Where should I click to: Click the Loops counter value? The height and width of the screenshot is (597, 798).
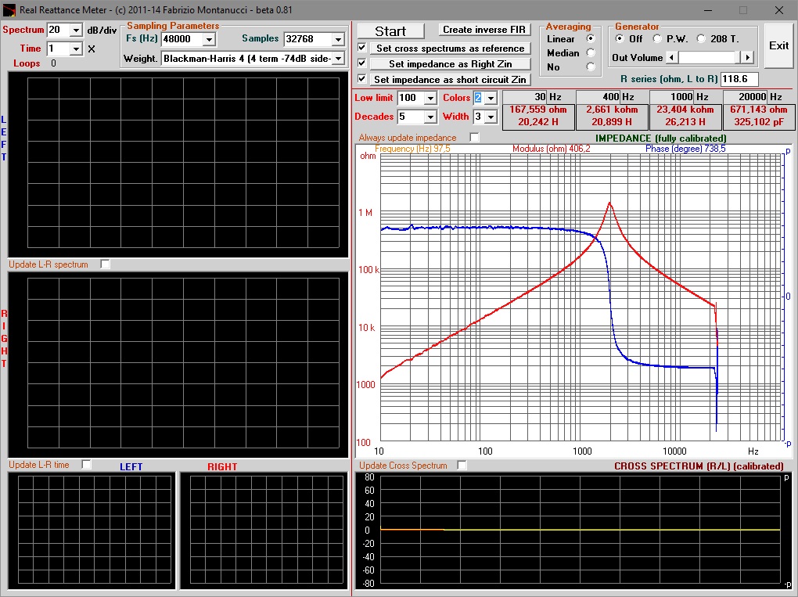click(53, 63)
